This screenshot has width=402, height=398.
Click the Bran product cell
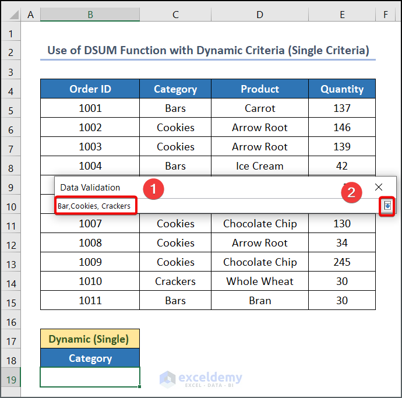coord(260,301)
